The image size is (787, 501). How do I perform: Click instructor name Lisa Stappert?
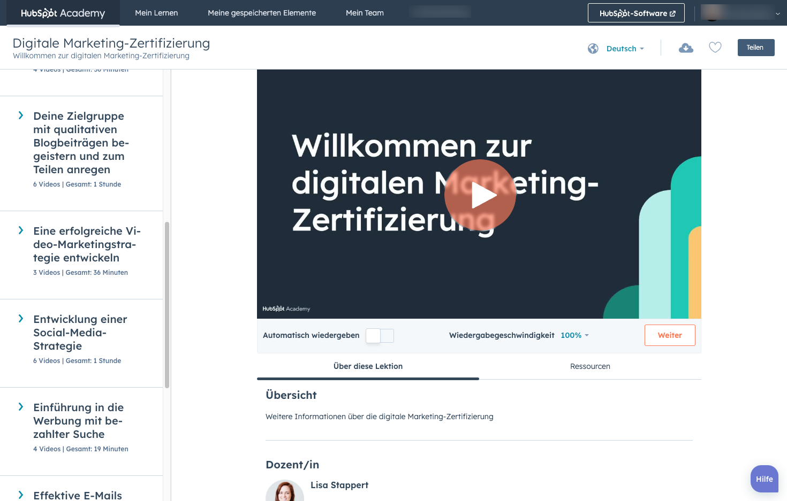pyautogui.click(x=339, y=485)
